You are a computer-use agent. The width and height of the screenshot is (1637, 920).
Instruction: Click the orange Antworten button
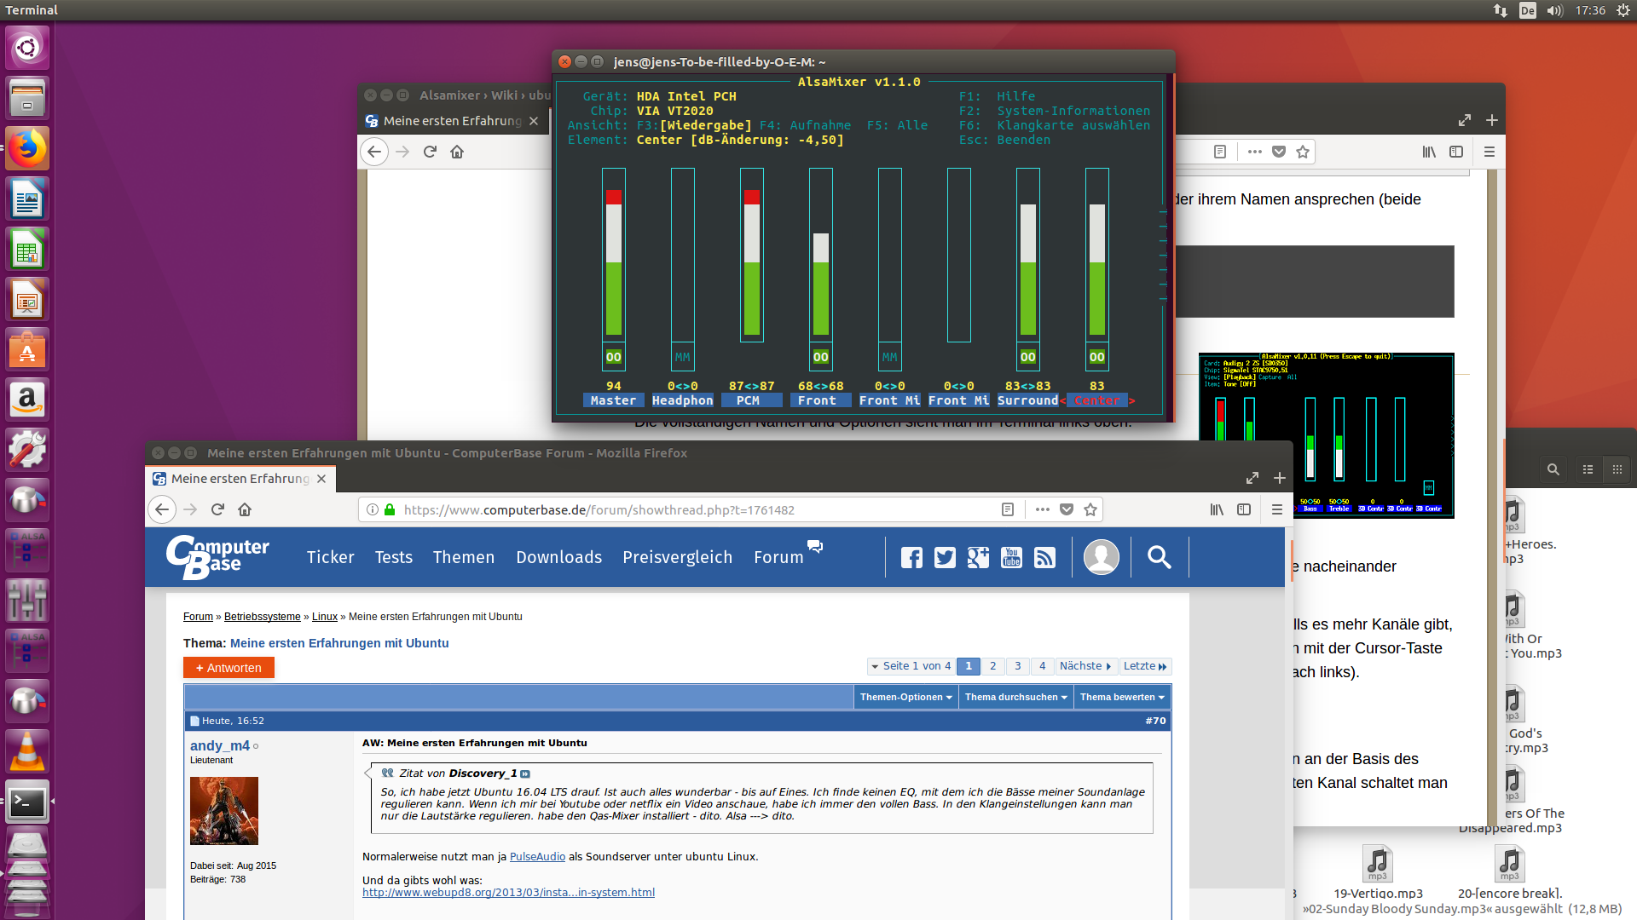(228, 668)
